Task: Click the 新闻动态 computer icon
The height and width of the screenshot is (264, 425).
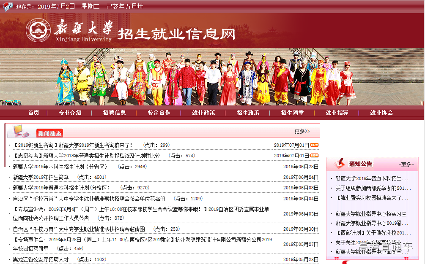Action: (x=21, y=131)
